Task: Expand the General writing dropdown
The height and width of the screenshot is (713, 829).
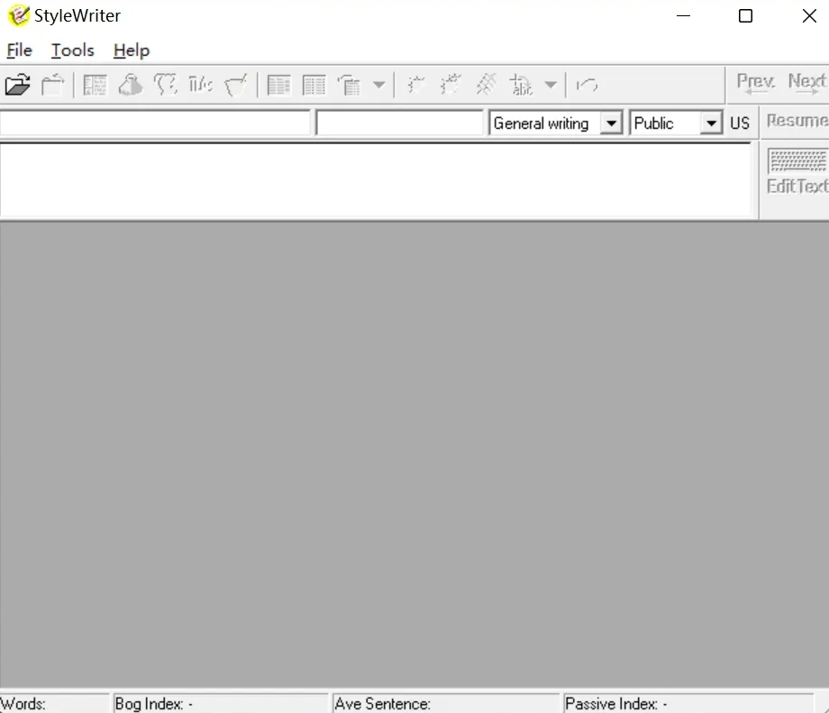Action: point(611,123)
